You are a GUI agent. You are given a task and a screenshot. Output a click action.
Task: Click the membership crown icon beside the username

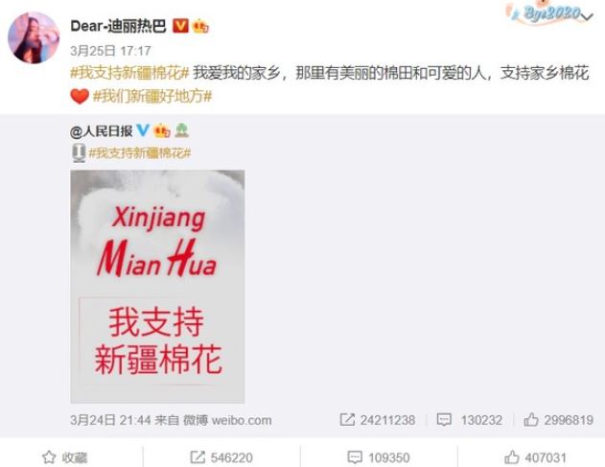click(x=199, y=26)
